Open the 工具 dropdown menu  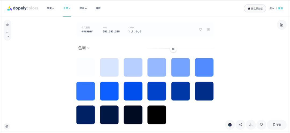[67, 8]
